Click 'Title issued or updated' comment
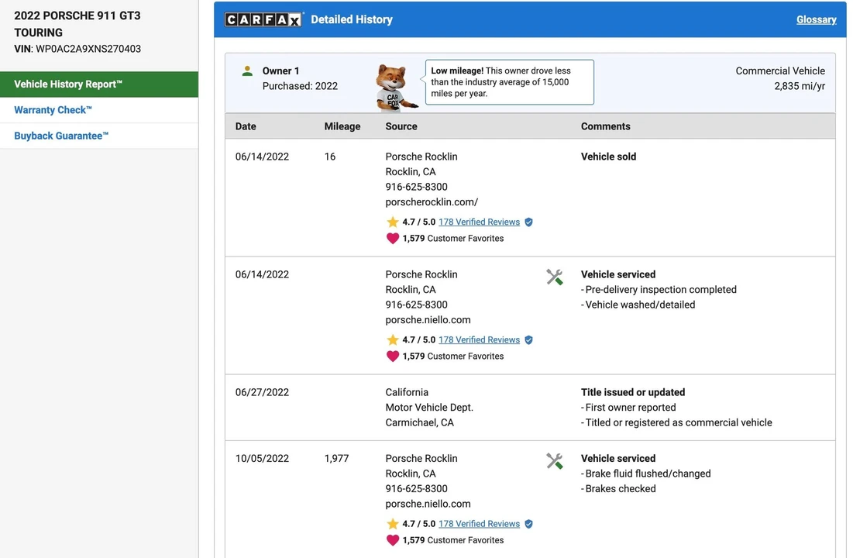 tap(633, 392)
